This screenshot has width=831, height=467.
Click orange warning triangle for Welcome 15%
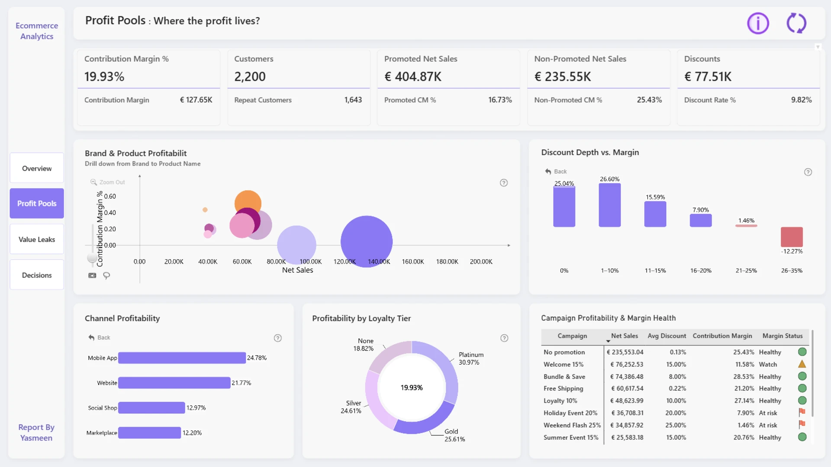click(x=802, y=364)
